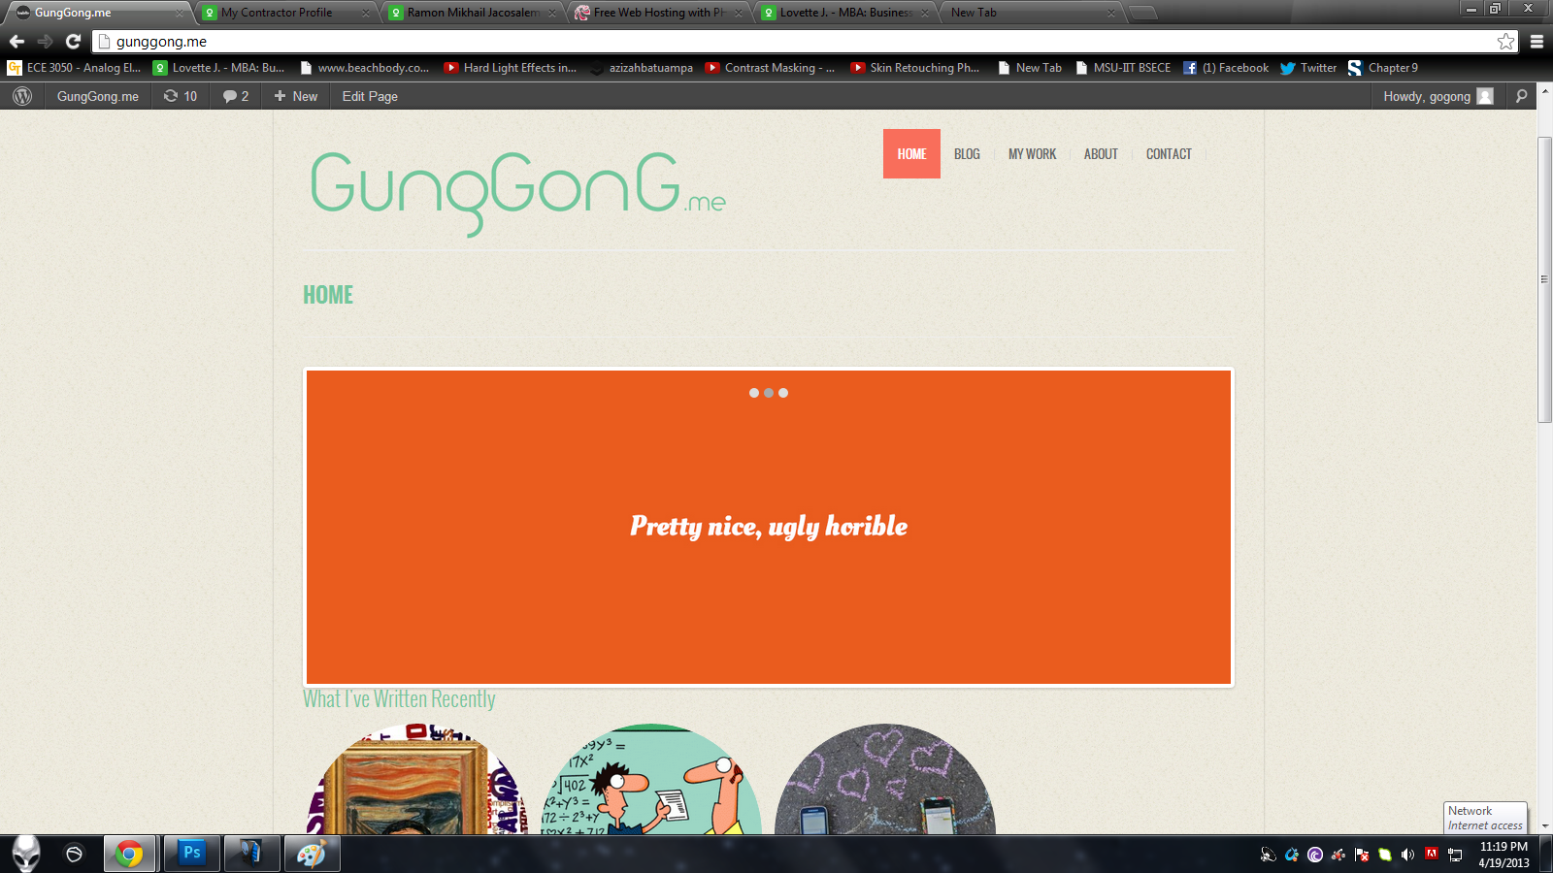Screen dimensions: 1553x873
Task: View the comments bubble showing 2
Action: [x=236, y=96]
